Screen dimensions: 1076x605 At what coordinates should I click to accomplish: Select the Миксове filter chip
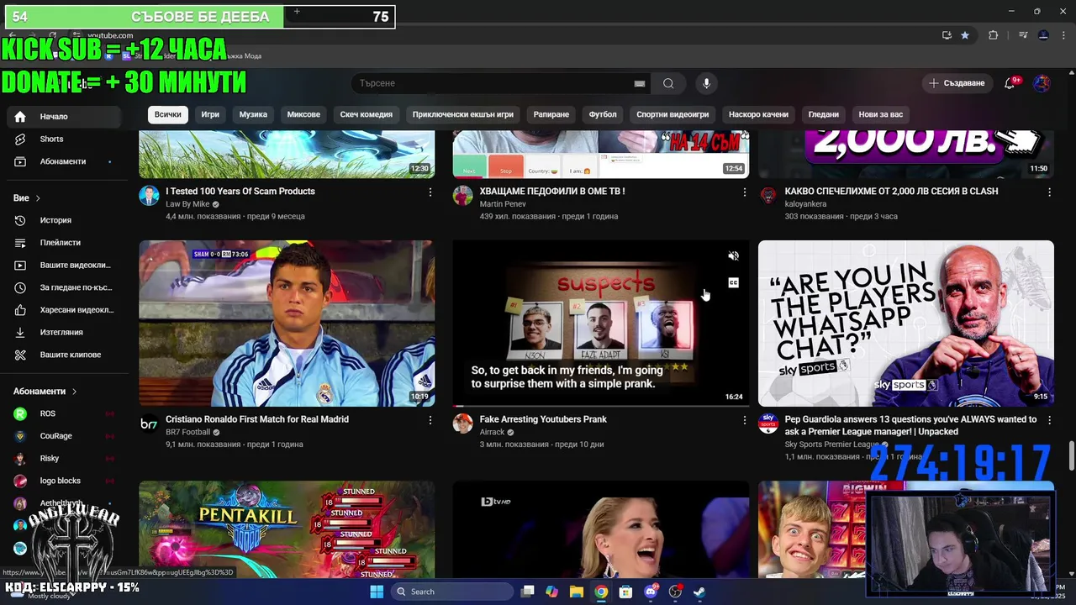pos(303,114)
